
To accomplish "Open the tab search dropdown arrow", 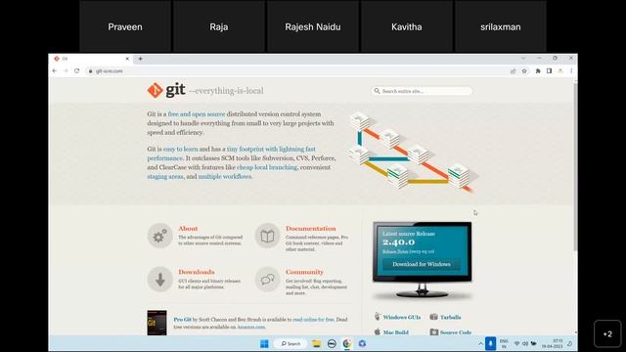I will (523, 59).
